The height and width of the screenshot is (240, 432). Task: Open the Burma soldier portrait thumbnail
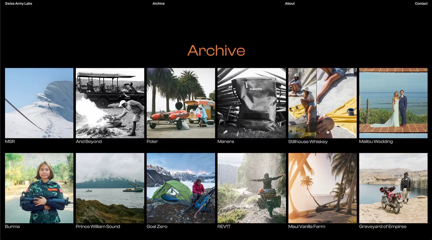tap(39, 188)
